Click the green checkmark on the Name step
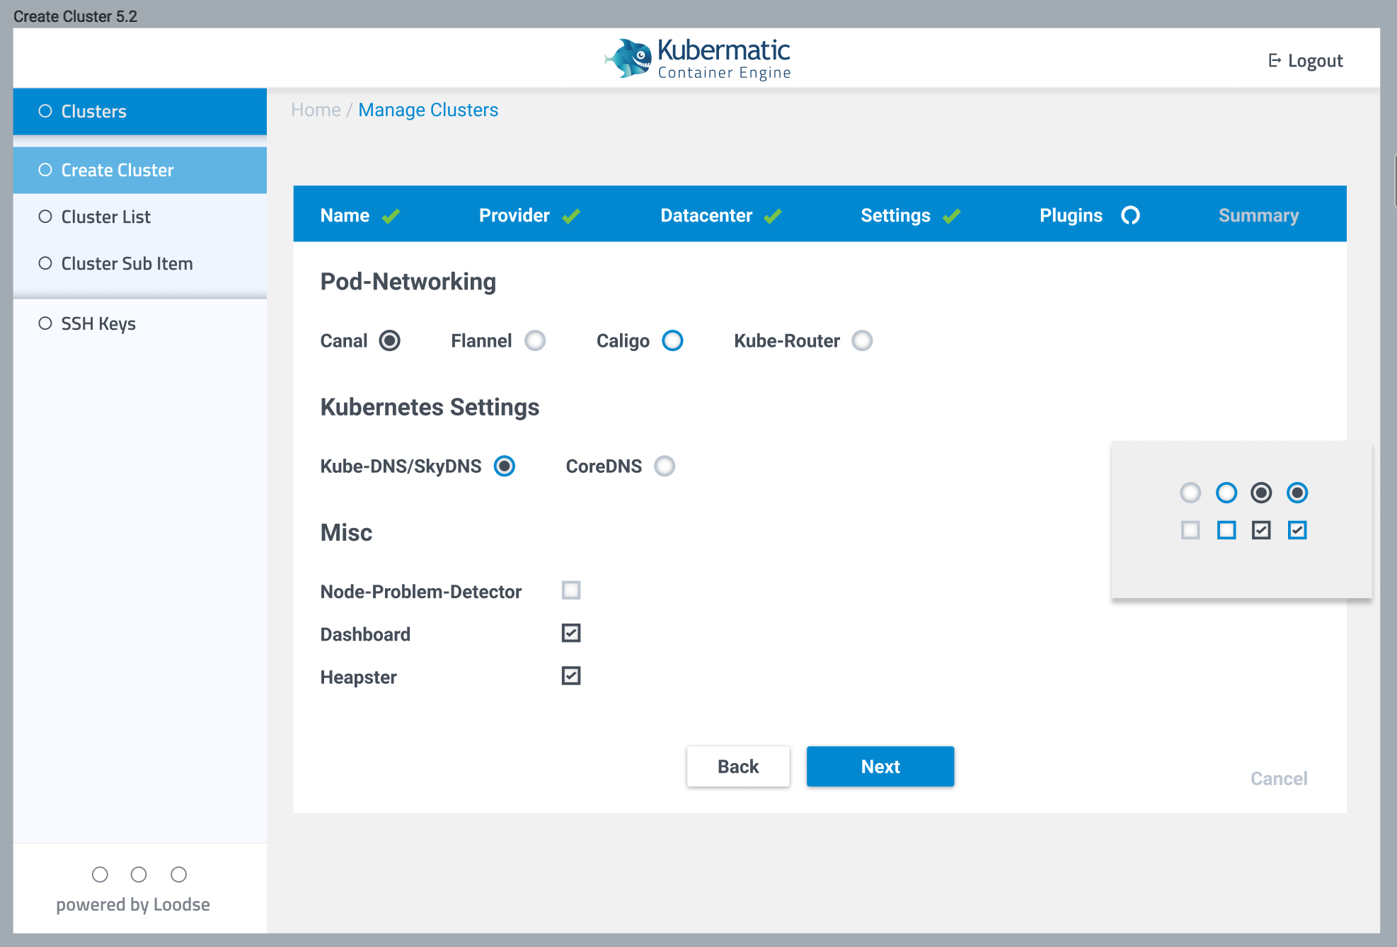 click(391, 215)
